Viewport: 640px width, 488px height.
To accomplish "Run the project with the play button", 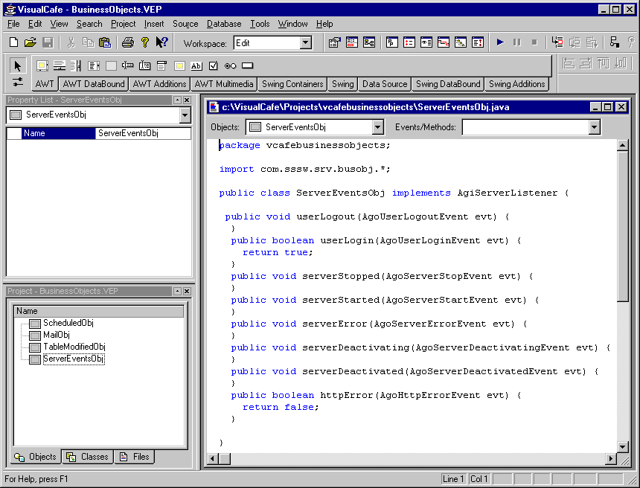I will [x=500, y=42].
